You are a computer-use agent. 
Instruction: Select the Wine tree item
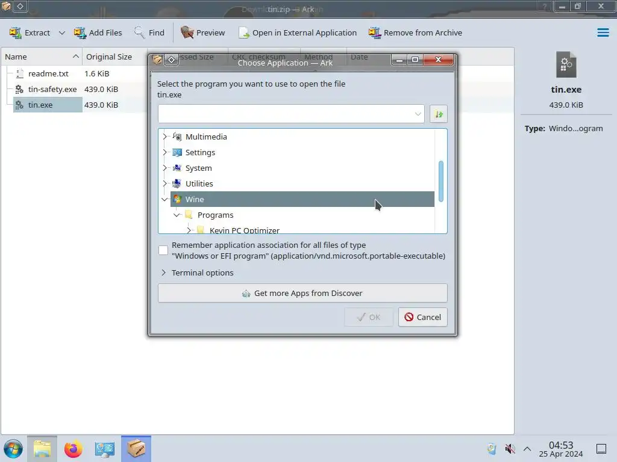(302, 199)
